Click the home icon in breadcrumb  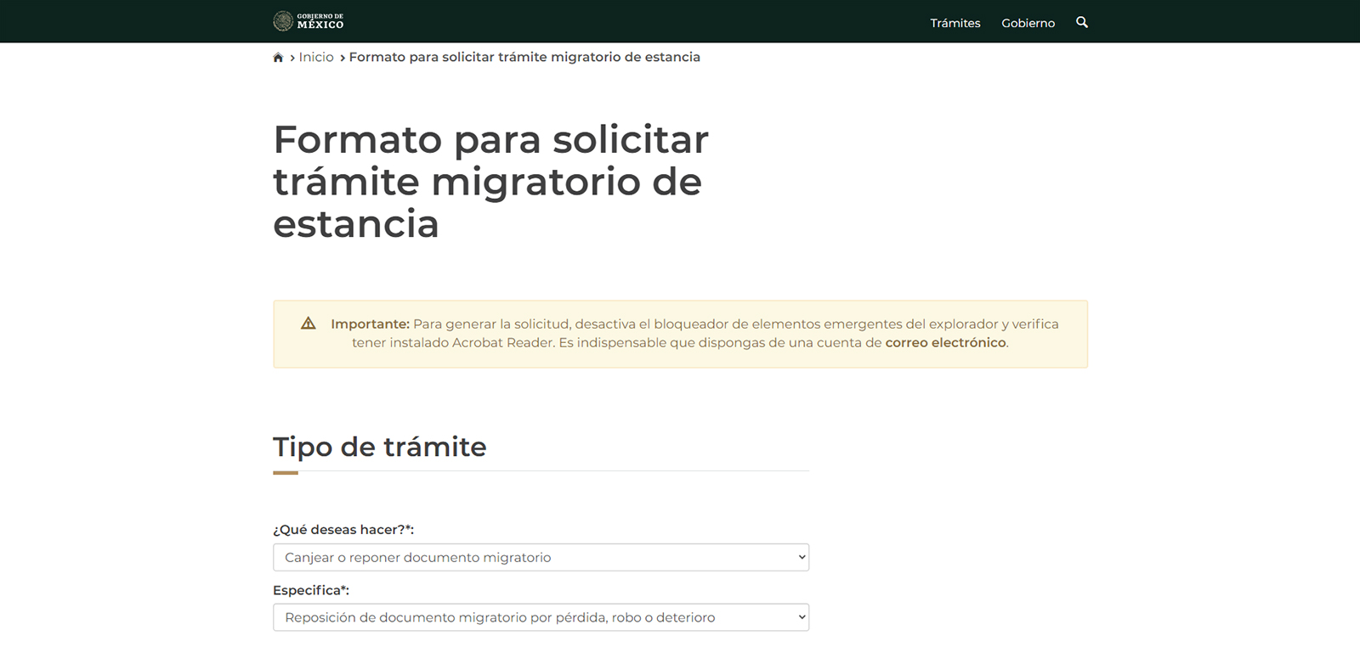278,58
